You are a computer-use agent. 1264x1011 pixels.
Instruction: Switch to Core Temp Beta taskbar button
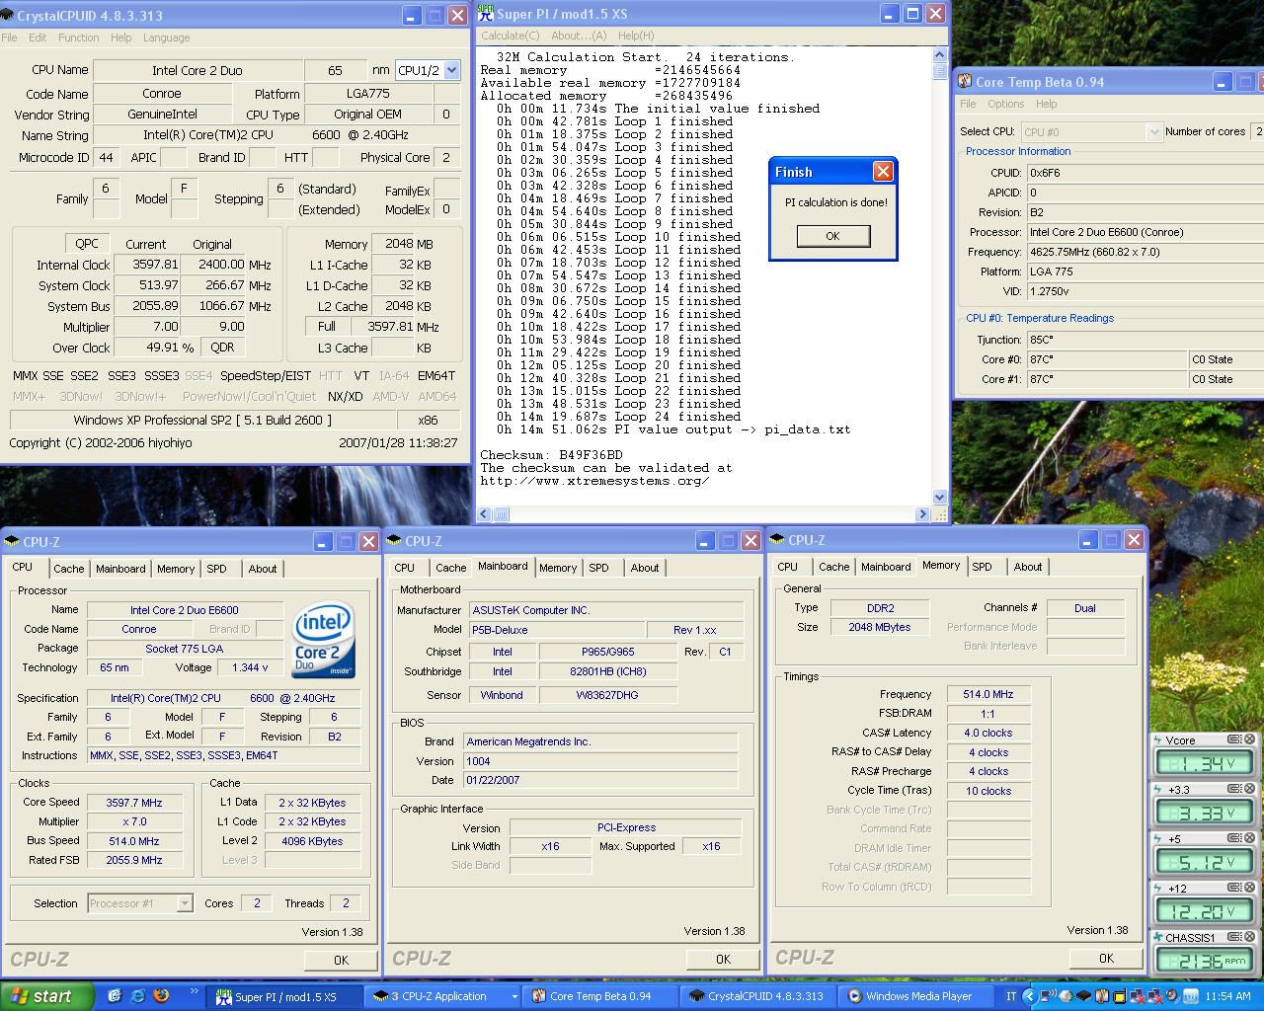601,996
